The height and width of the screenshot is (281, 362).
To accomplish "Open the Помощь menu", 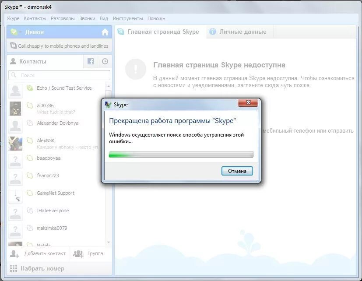I will (x=156, y=18).
